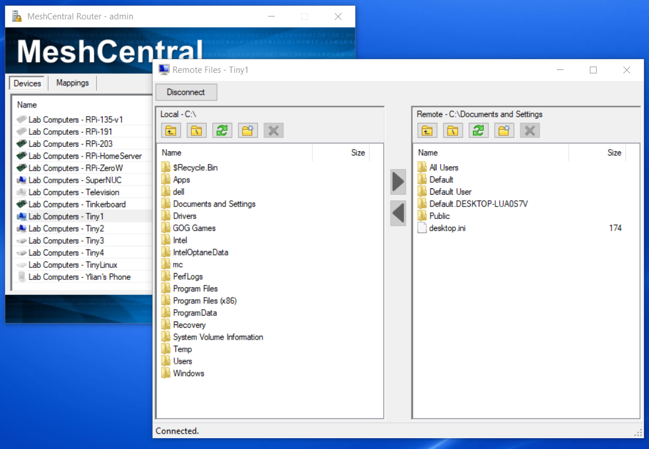649x449 pixels.
Task: Maximize the Remote Files window
Action: pyautogui.click(x=593, y=70)
